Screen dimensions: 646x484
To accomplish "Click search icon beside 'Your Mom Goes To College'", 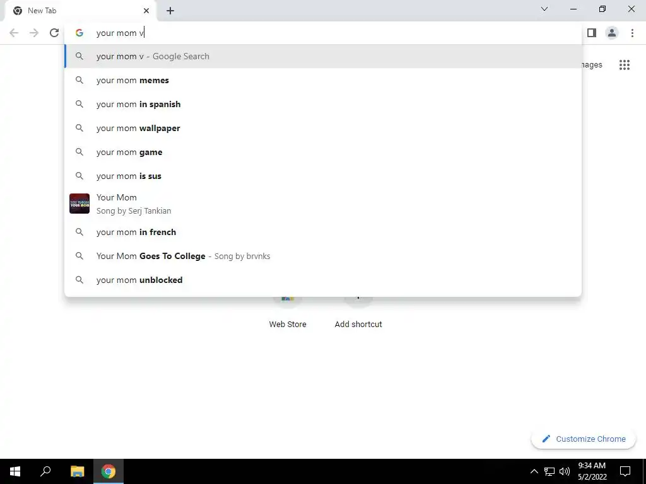I will pos(79,256).
